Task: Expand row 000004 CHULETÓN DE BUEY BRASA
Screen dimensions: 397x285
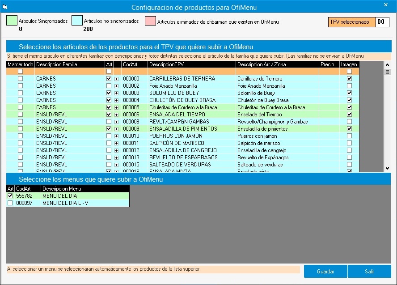Action: tap(117, 100)
